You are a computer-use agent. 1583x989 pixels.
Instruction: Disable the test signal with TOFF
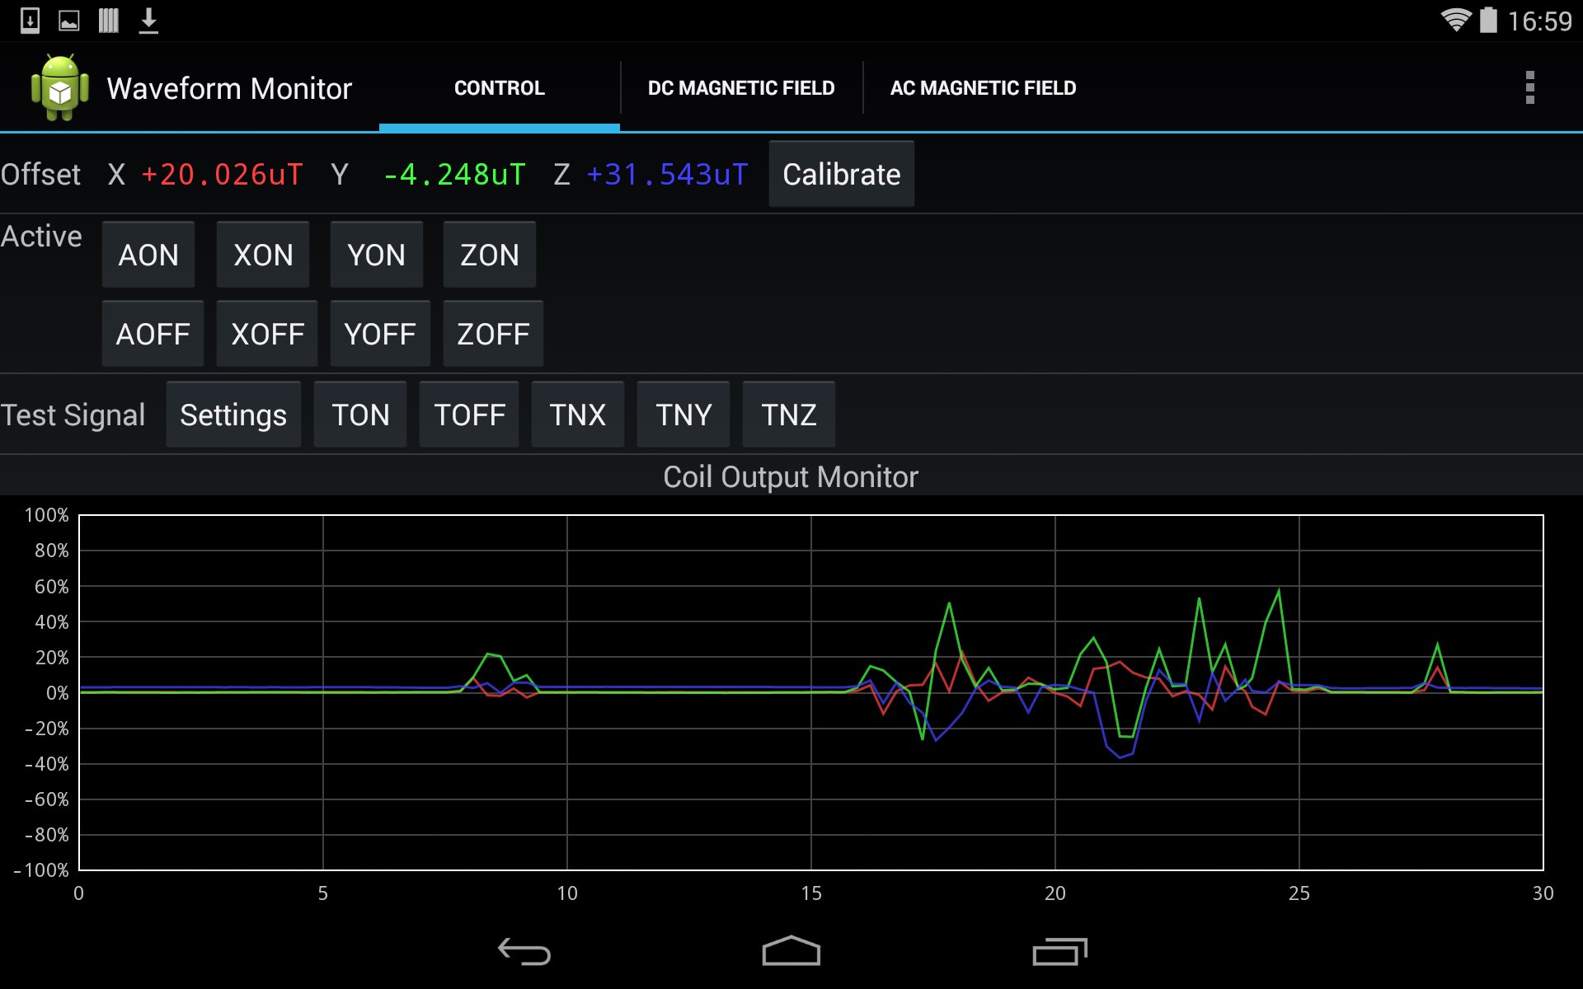469,414
